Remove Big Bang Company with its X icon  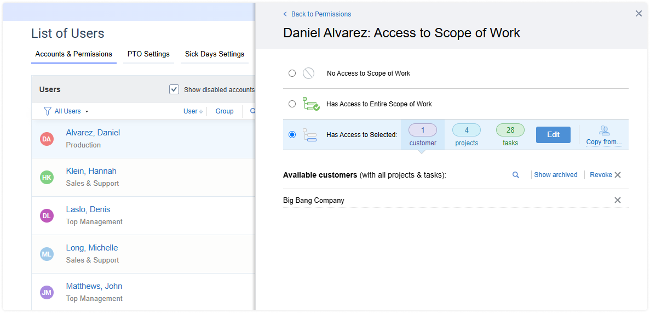617,200
